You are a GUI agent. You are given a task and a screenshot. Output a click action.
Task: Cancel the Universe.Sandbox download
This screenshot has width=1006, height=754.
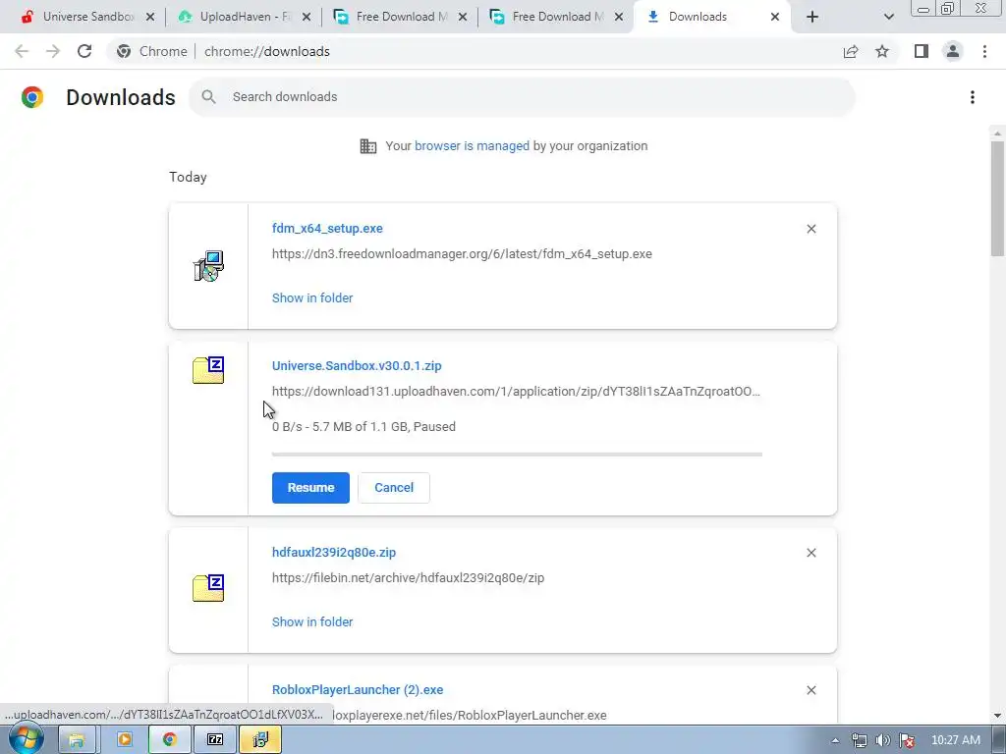pyautogui.click(x=394, y=488)
